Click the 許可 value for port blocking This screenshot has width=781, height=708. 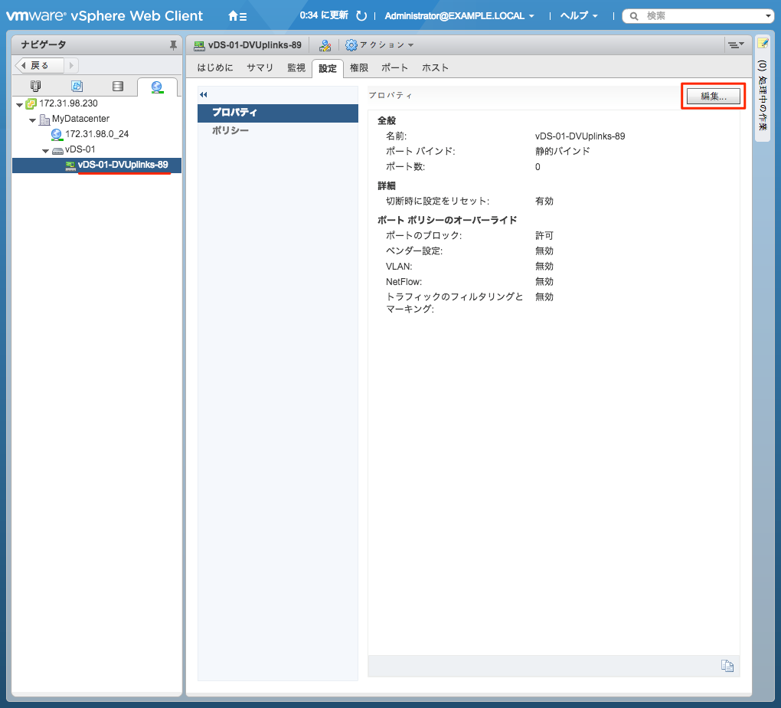pyautogui.click(x=544, y=236)
